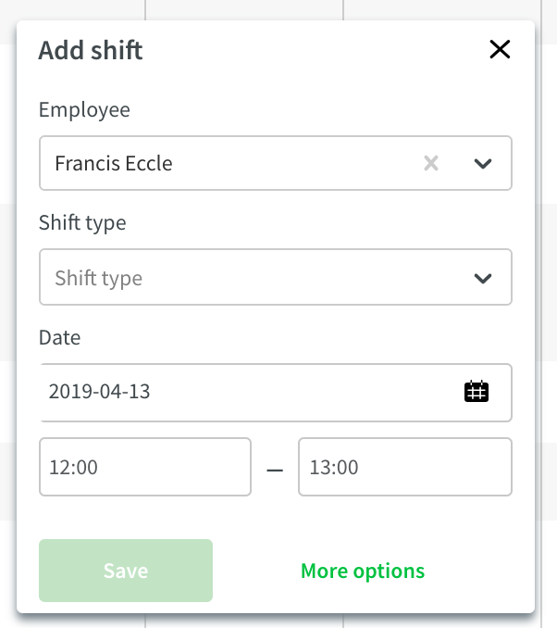Viewport: 557px width, 628px height.
Task: Click the Francis Eccle name in the Employee field
Action: click(x=114, y=163)
